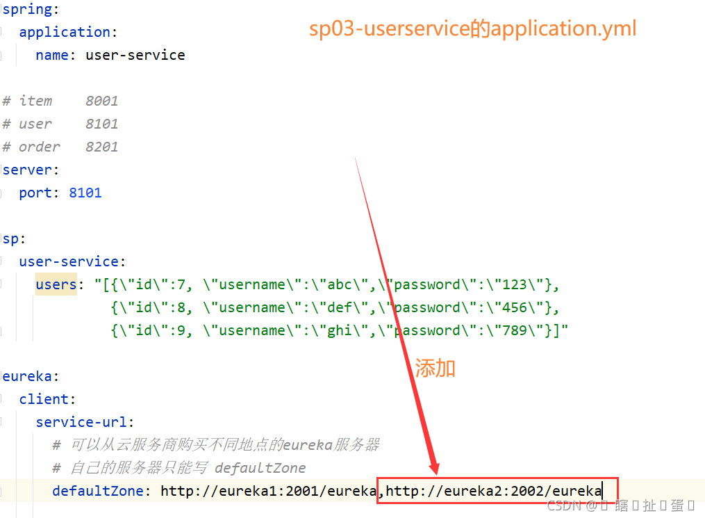Image resolution: width=705 pixels, height=518 pixels.
Task: Click the 'application:' key
Action: point(68,32)
